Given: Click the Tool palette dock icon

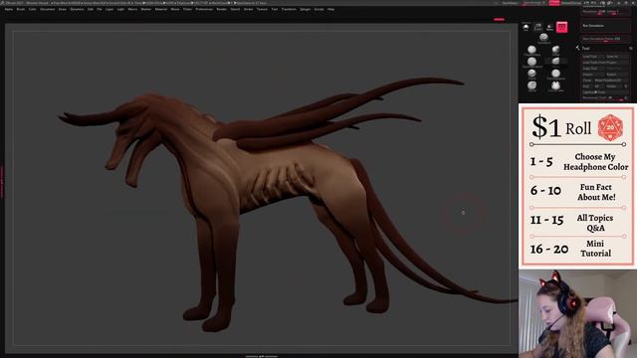Looking at the screenshot, I should click(631, 49).
